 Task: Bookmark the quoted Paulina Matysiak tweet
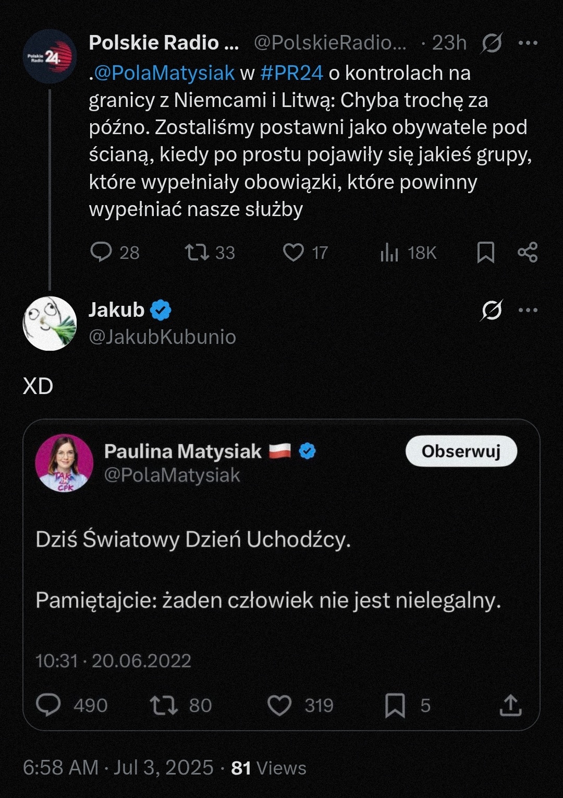click(395, 706)
